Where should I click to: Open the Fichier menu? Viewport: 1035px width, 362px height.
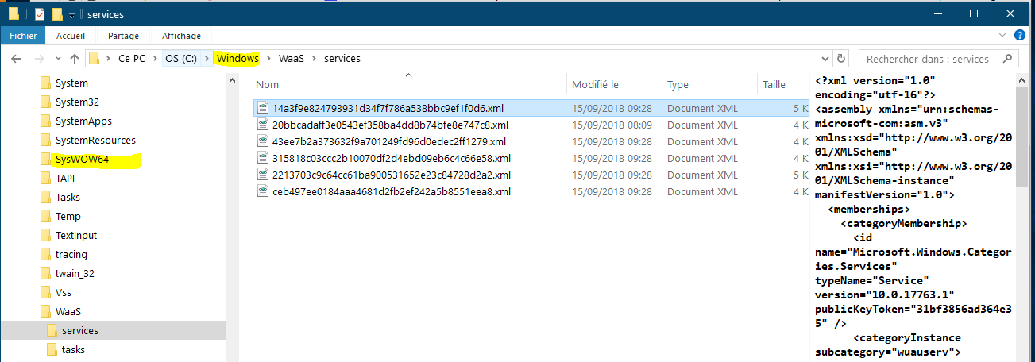[x=23, y=36]
